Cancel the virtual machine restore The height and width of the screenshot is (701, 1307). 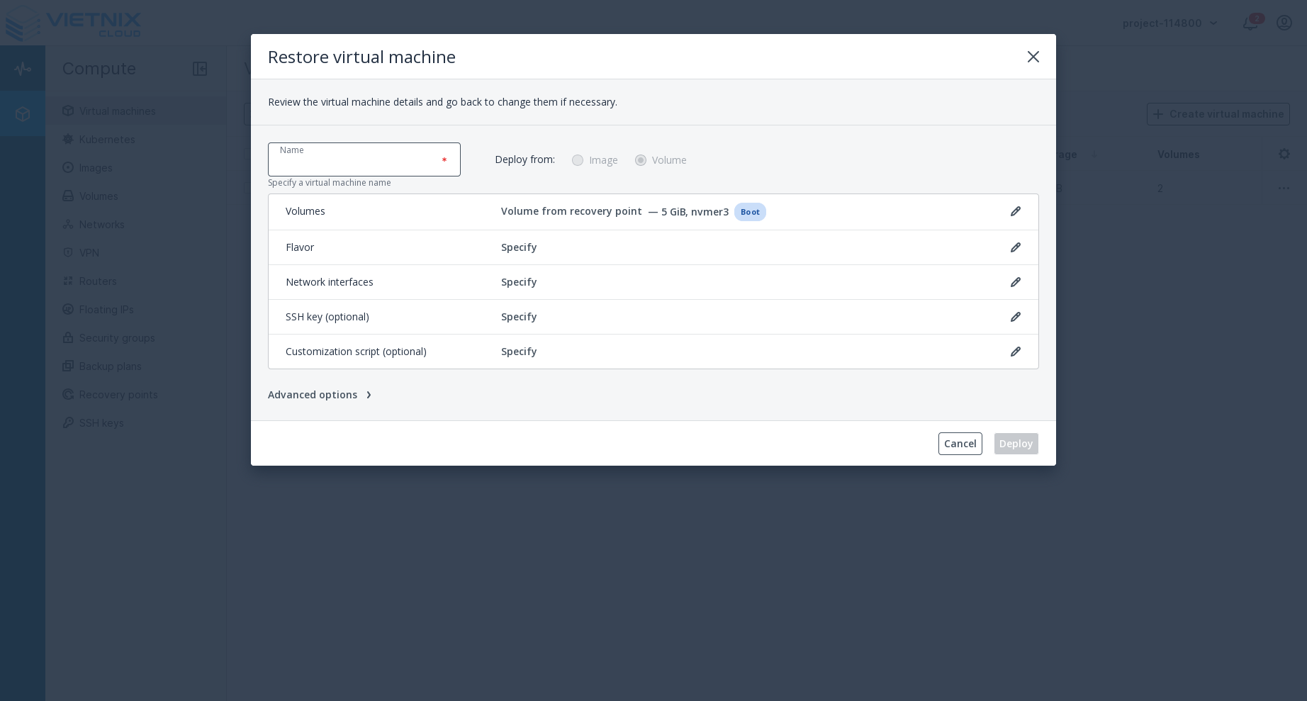tap(960, 443)
